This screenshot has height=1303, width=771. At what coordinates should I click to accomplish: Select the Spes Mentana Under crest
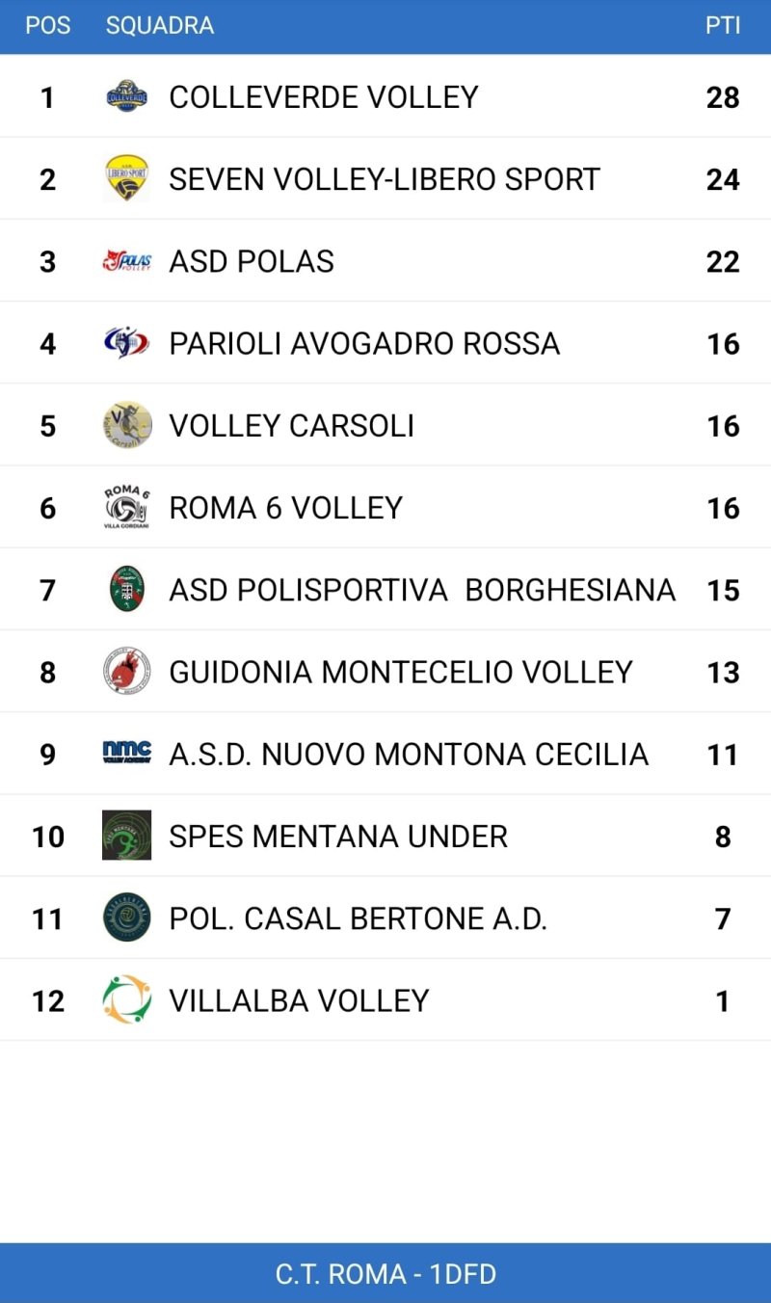(x=126, y=835)
